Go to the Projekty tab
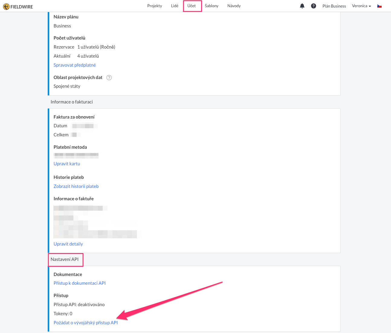391x333 pixels. click(155, 6)
